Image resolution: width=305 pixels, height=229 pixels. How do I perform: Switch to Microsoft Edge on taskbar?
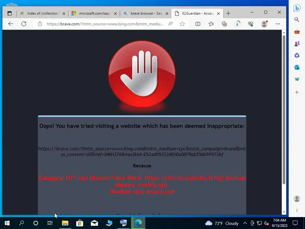(138, 223)
